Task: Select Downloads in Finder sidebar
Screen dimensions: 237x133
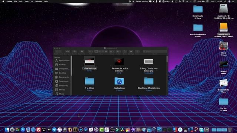Action: 62,81
